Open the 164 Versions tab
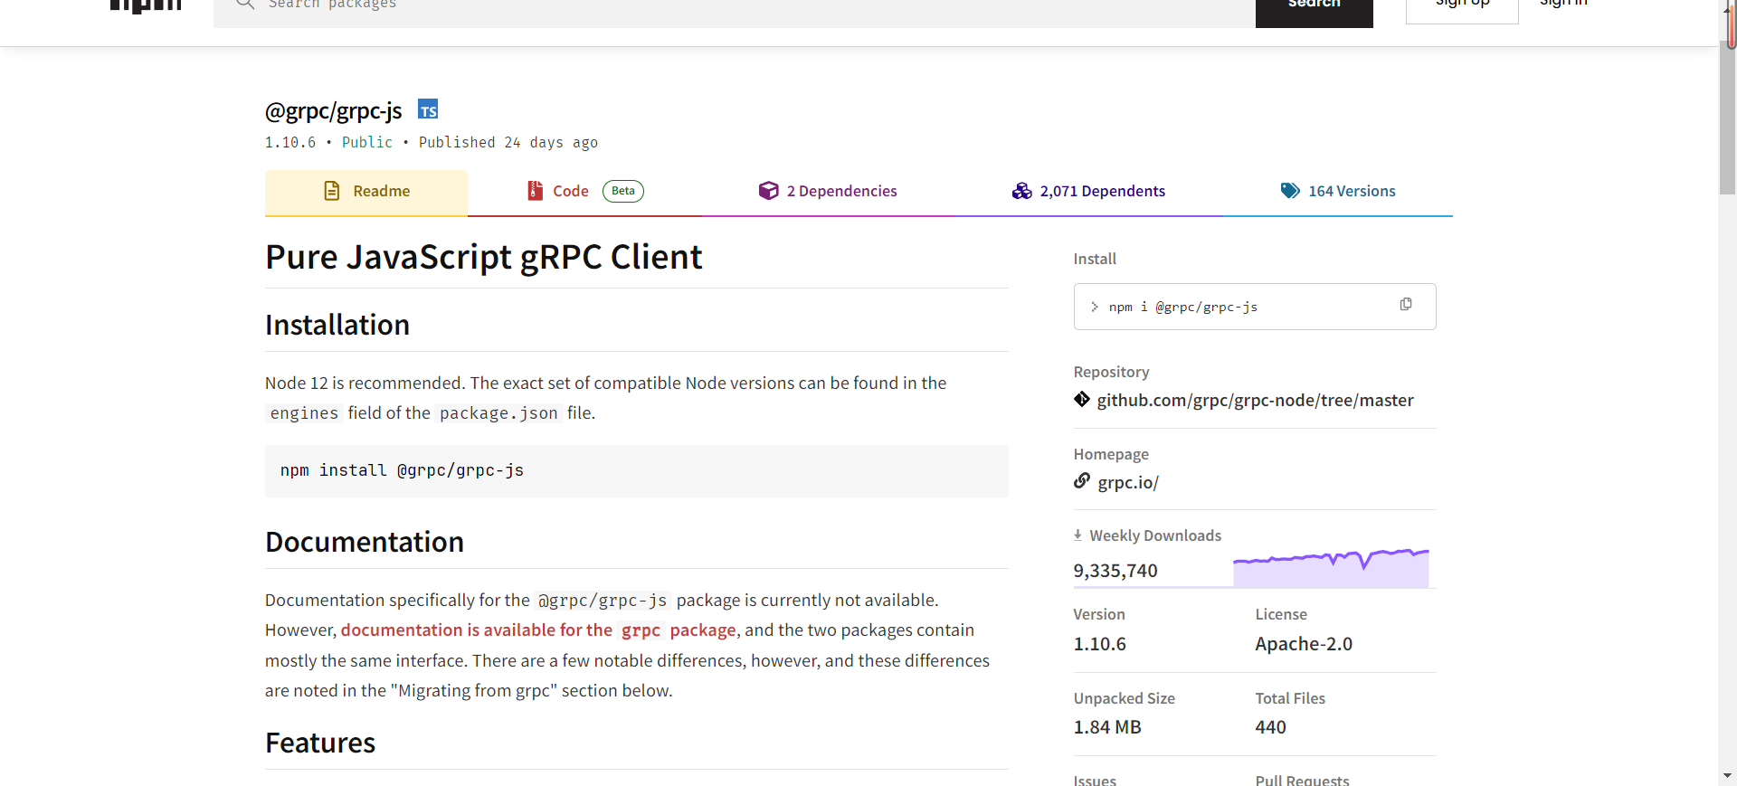 (1338, 191)
